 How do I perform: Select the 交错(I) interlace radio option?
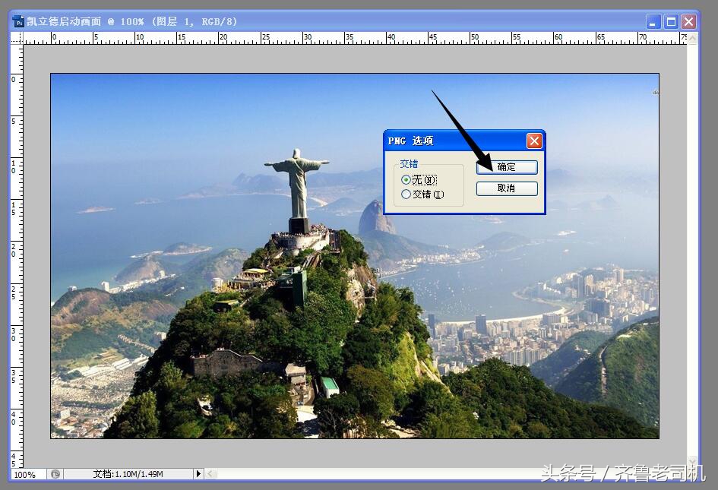[422, 194]
